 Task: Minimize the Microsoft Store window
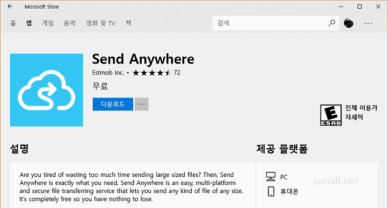pos(341,6)
